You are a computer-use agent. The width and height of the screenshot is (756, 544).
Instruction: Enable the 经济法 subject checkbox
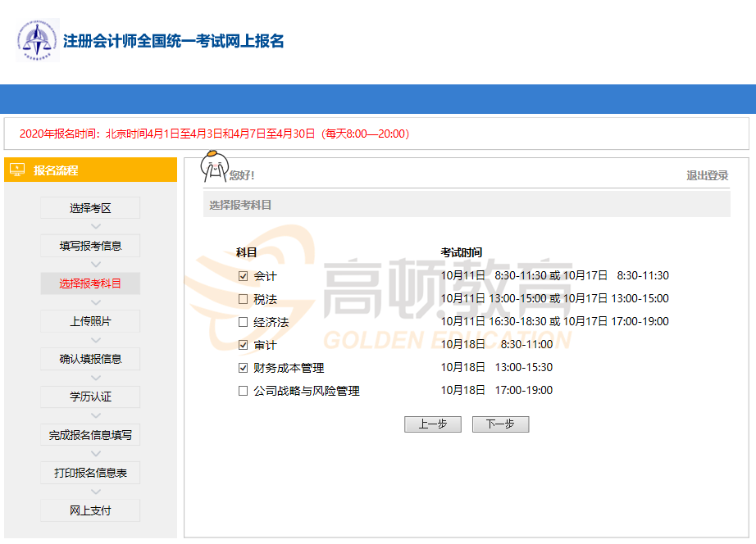click(243, 322)
